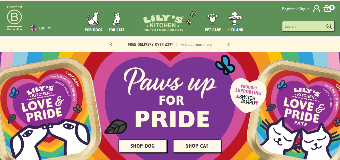The image size is (340, 160).
Task: Click the search magnifier icon
Action: click(329, 26)
